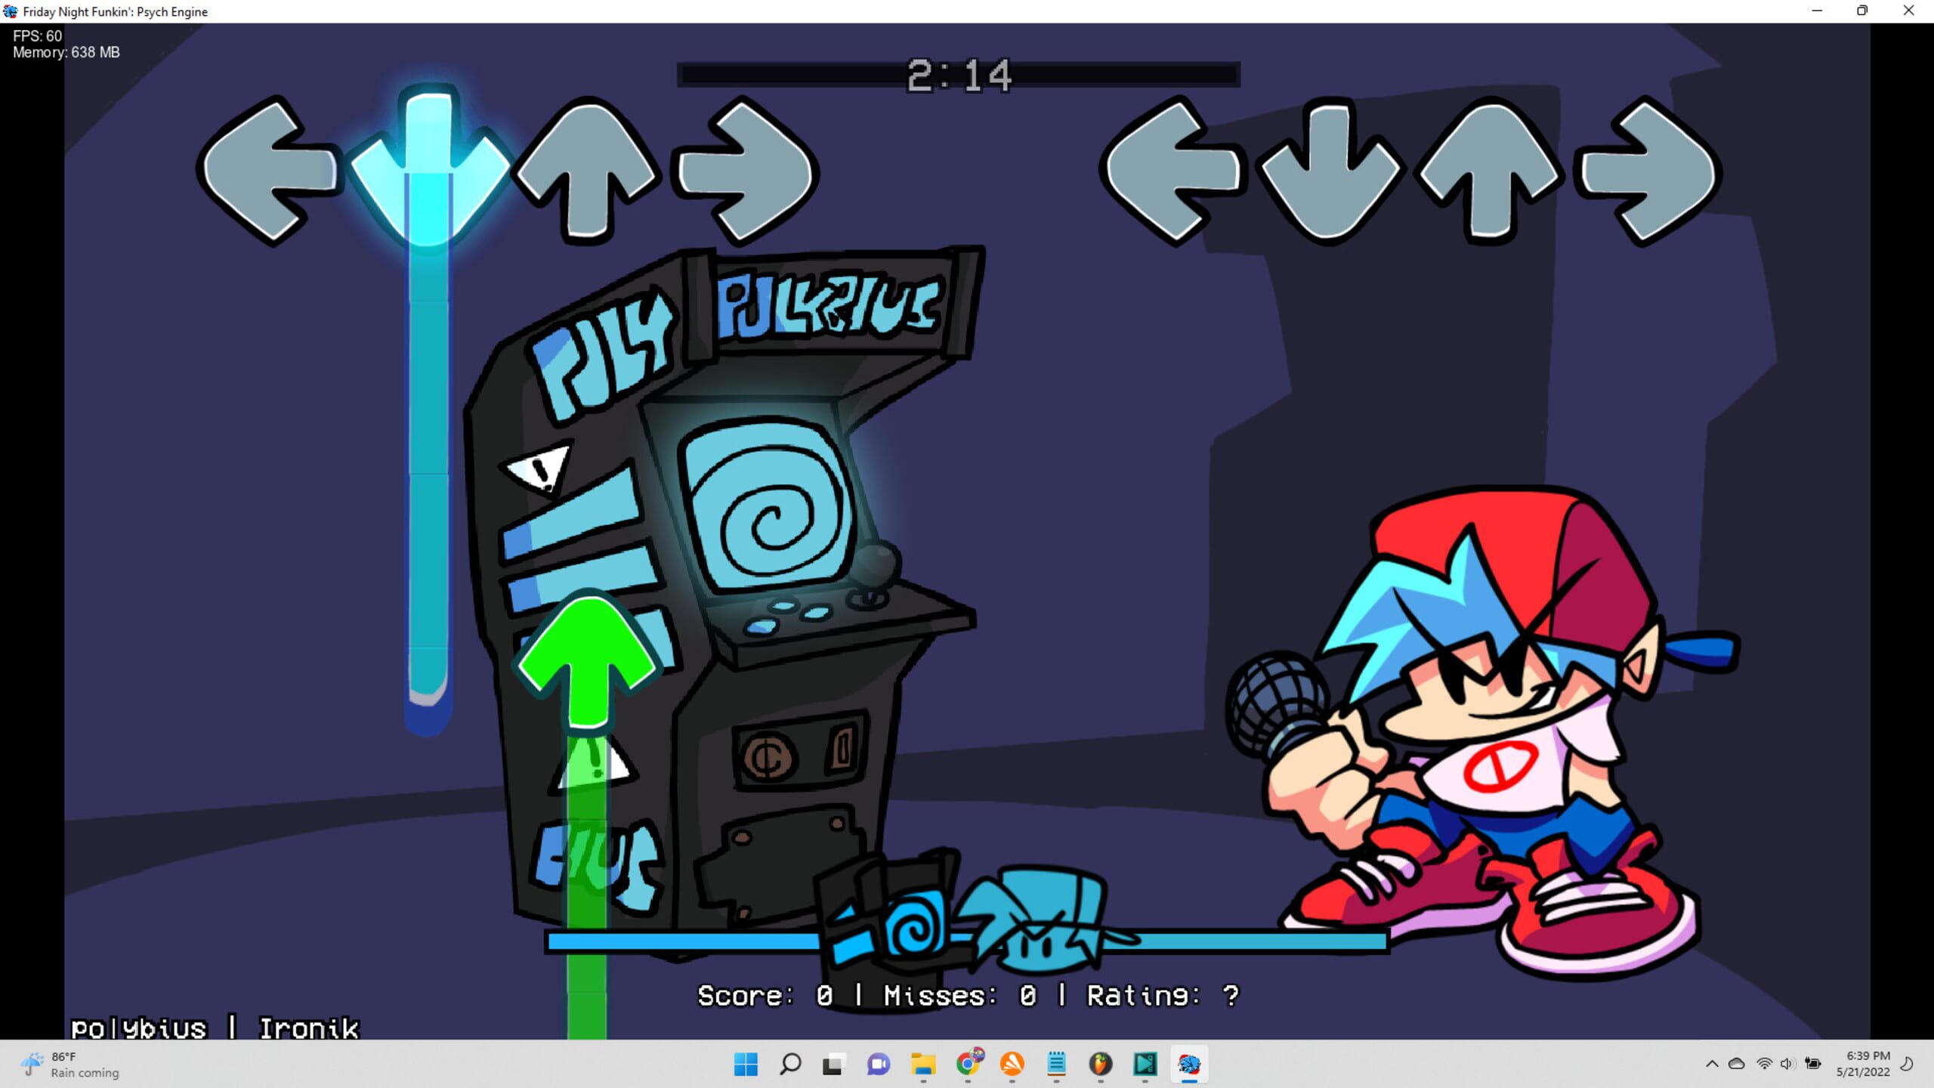Open the Windows Start menu
The image size is (1934, 1088).
pos(745,1065)
